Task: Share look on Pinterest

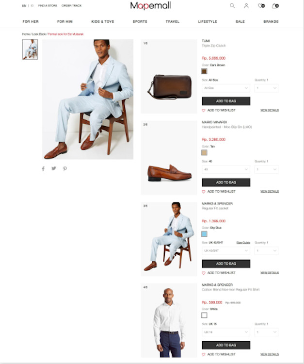Action: pyautogui.click(x=65, y=169)
